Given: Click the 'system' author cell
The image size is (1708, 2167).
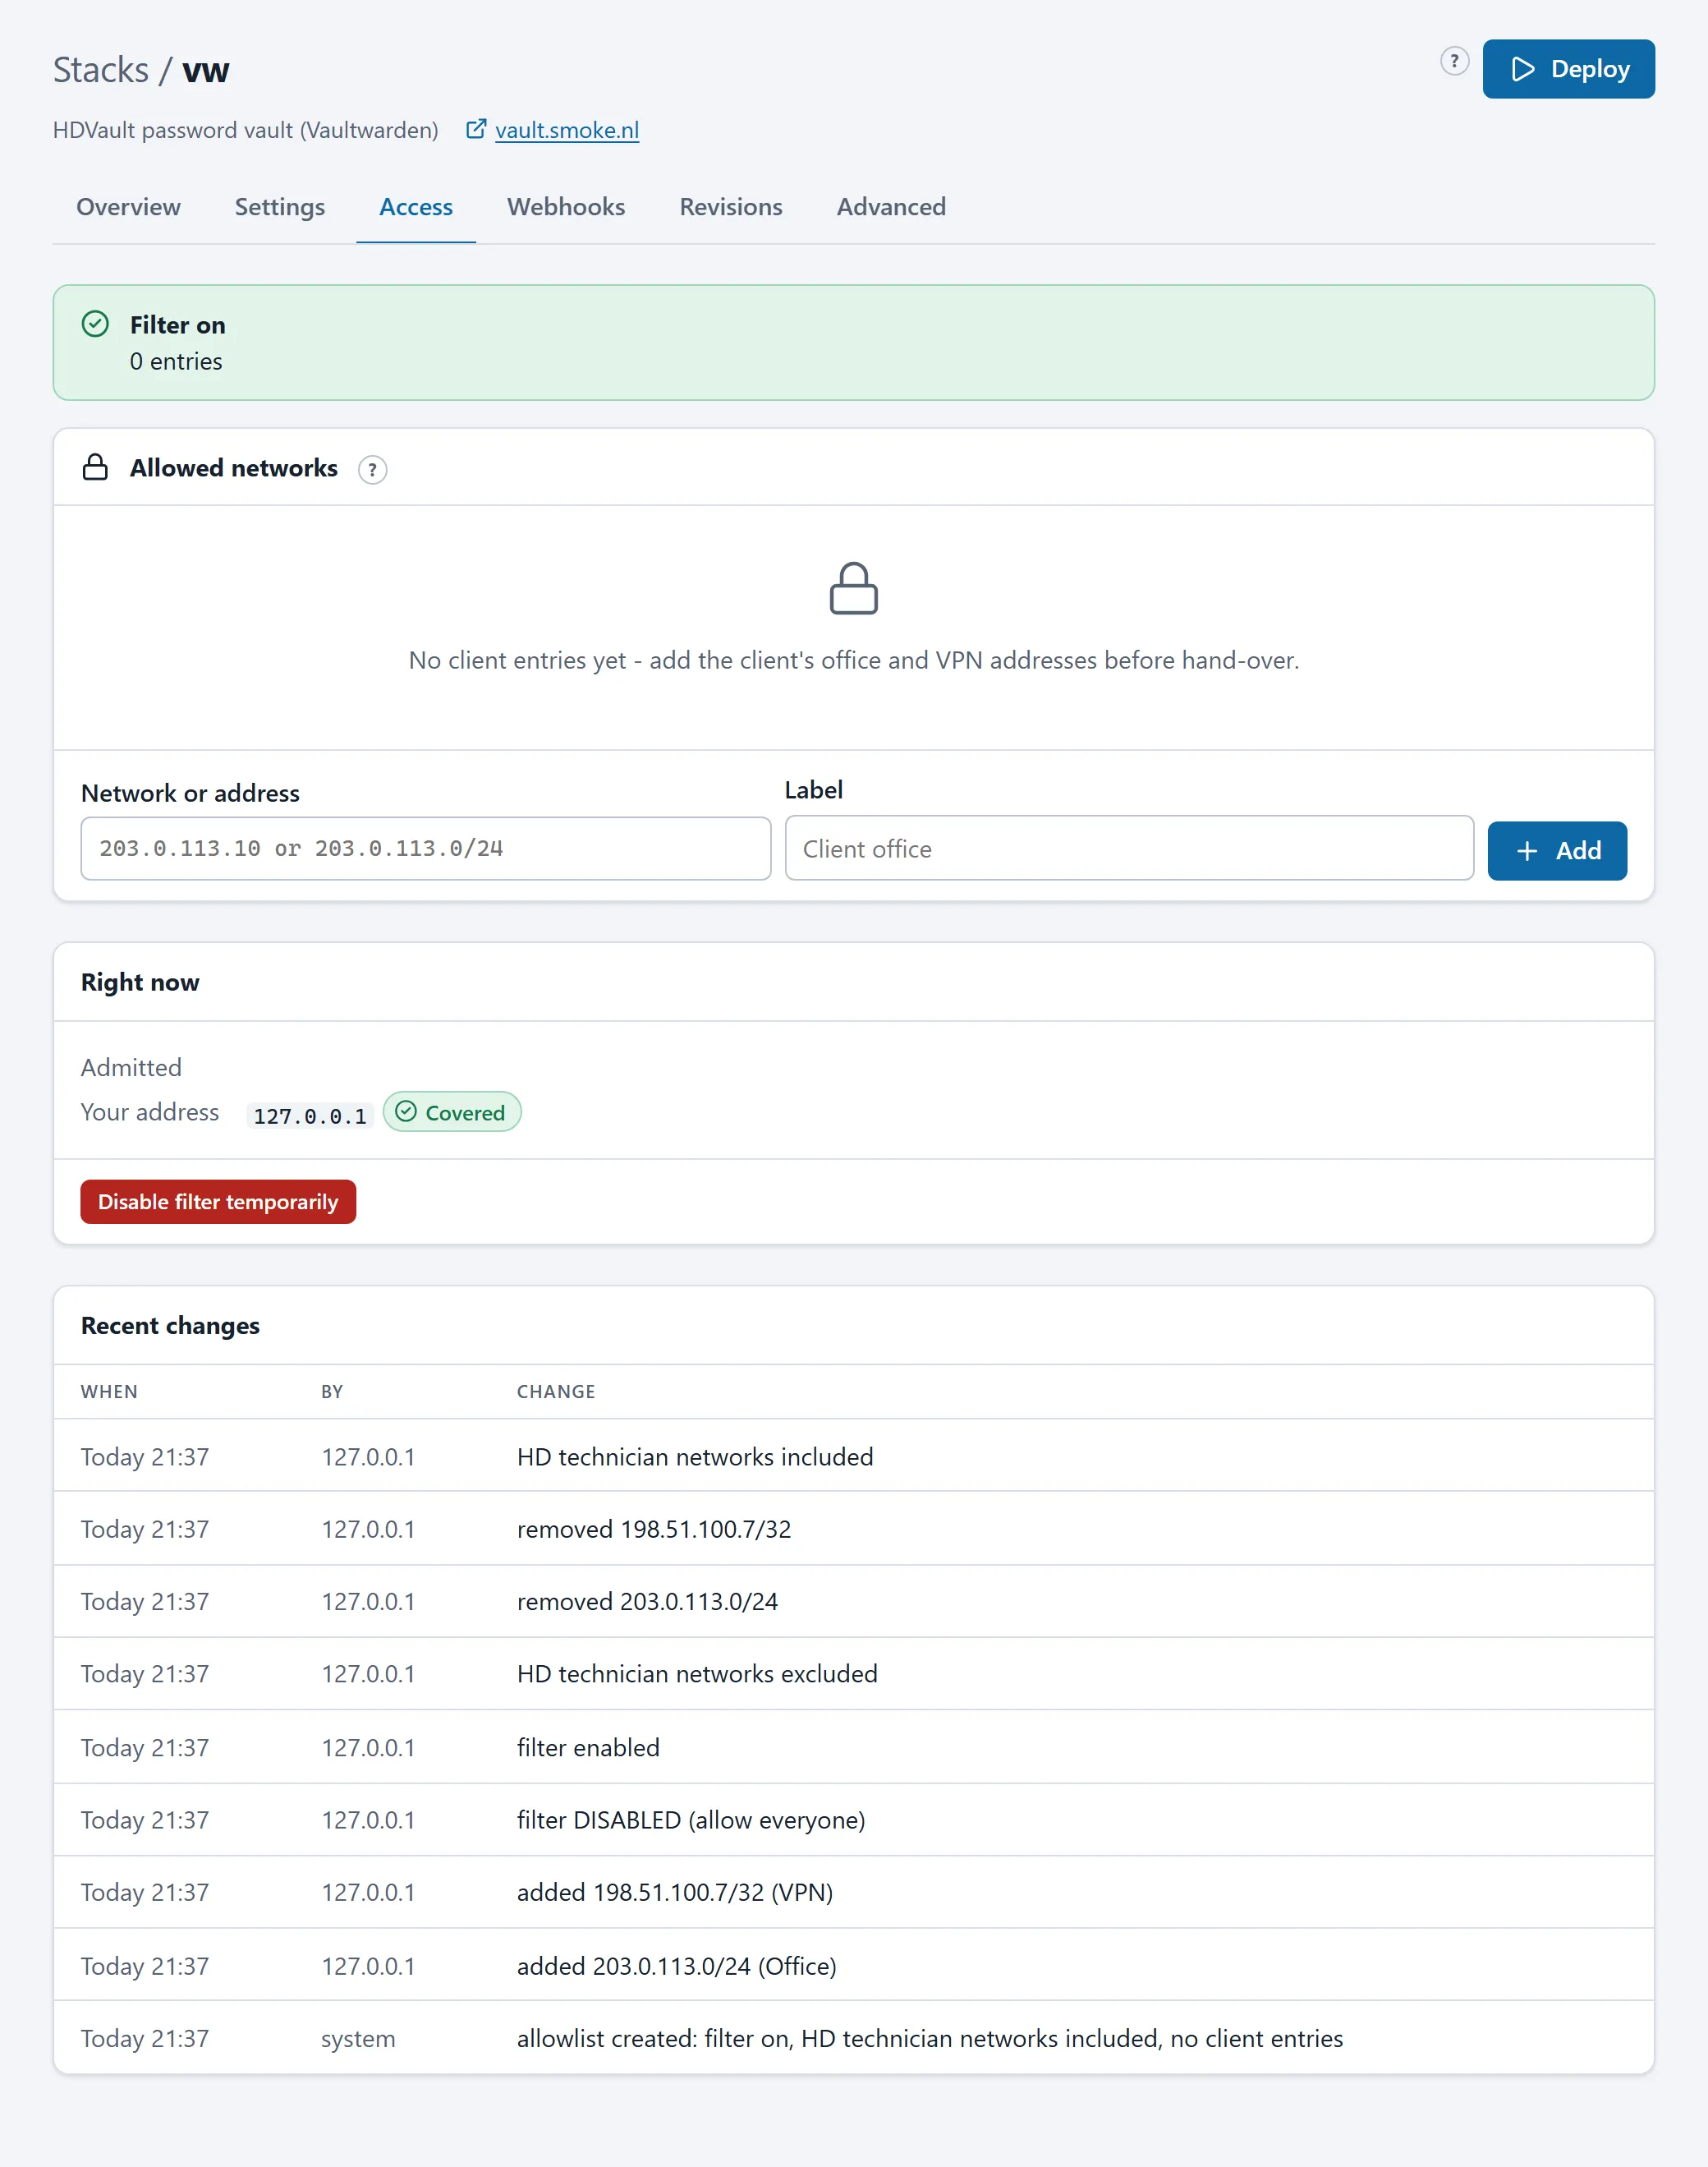Looking at the screenshot, I should coord(358,2038).
